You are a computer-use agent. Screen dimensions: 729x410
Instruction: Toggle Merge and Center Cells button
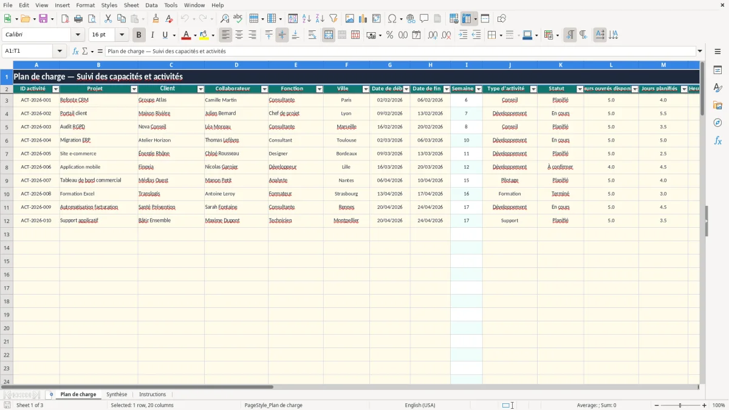click(x=329, y=35)
